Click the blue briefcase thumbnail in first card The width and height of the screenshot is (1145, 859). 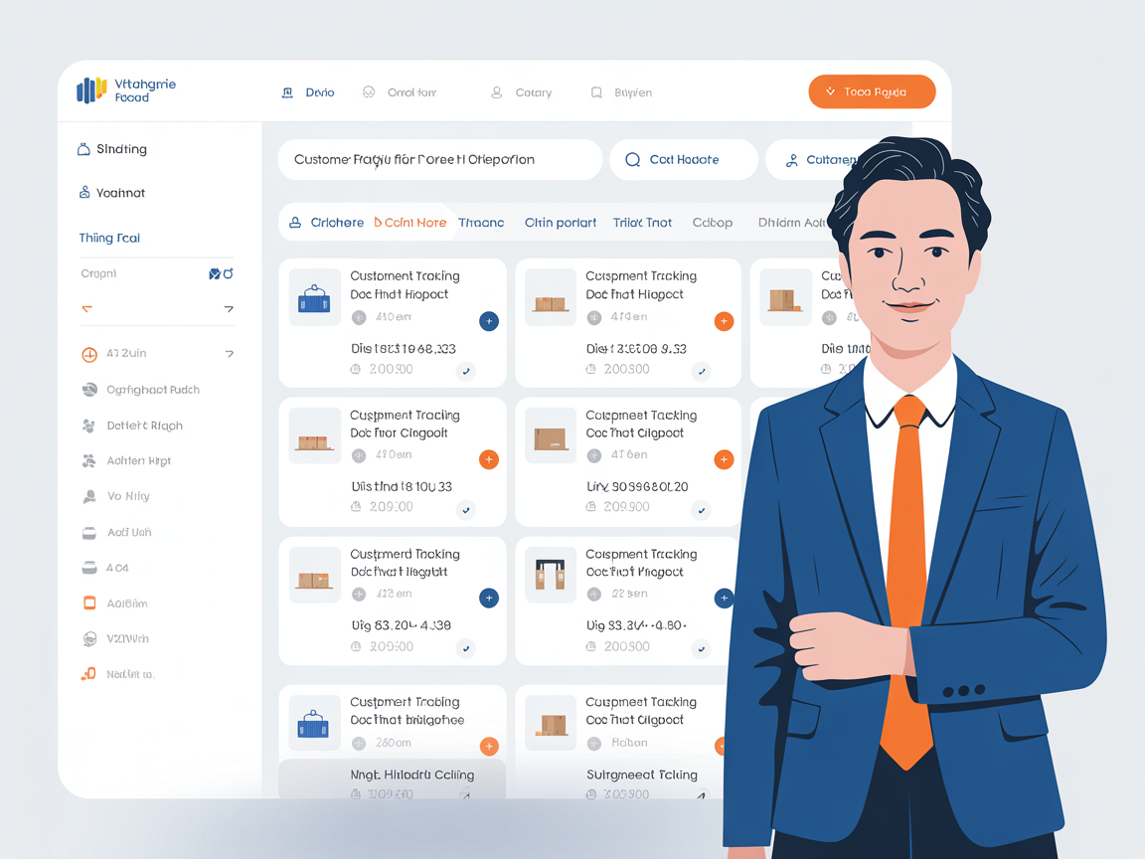(314, 298)
